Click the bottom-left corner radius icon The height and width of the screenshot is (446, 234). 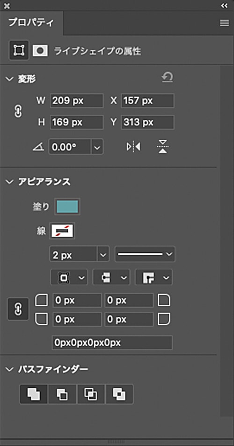42,319
